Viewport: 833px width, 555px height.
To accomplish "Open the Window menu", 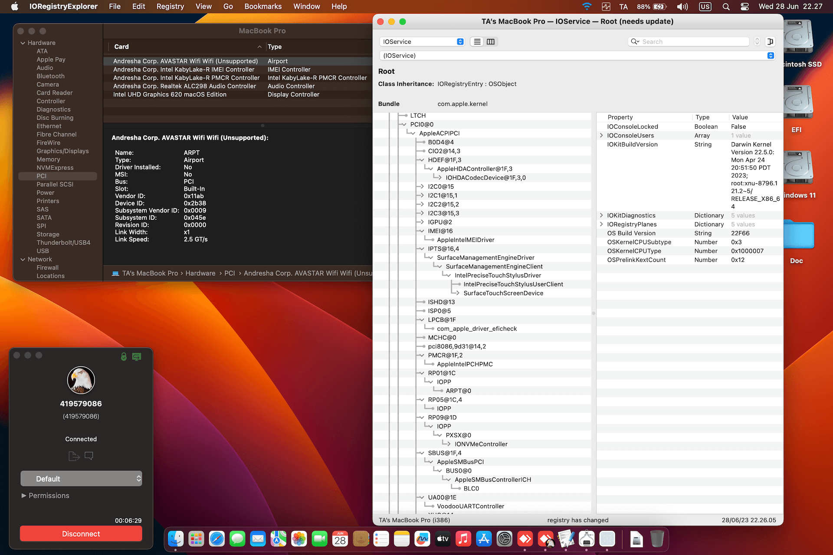I will [x=306, y=7].
